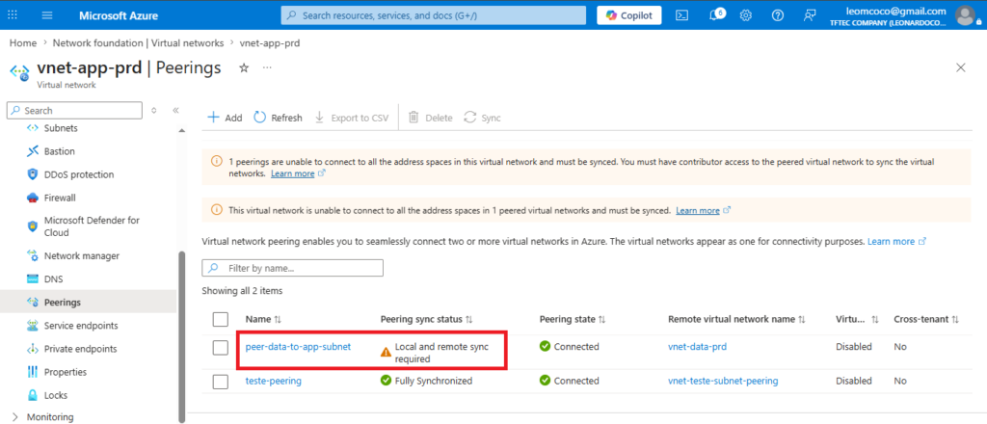Close the Peerings blade with X
987x424 pixels.
[x=961, y=68]
